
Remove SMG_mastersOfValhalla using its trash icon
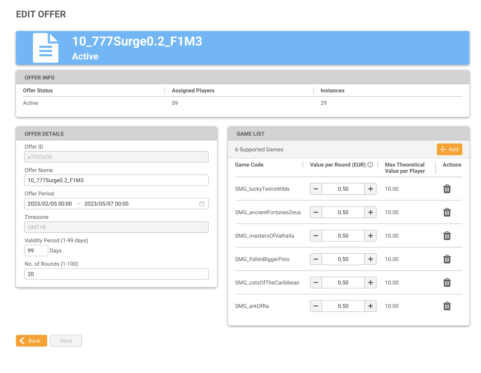click(x=447, y=236)
